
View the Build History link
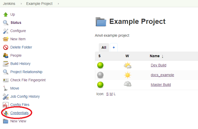click(x=20, y=64)
